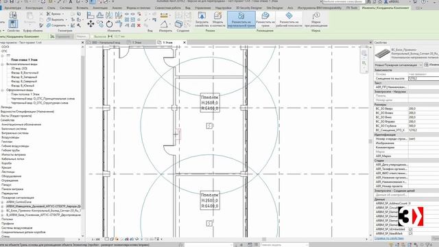Collapse the Вспомогательные виды tree node

(2, 64)
